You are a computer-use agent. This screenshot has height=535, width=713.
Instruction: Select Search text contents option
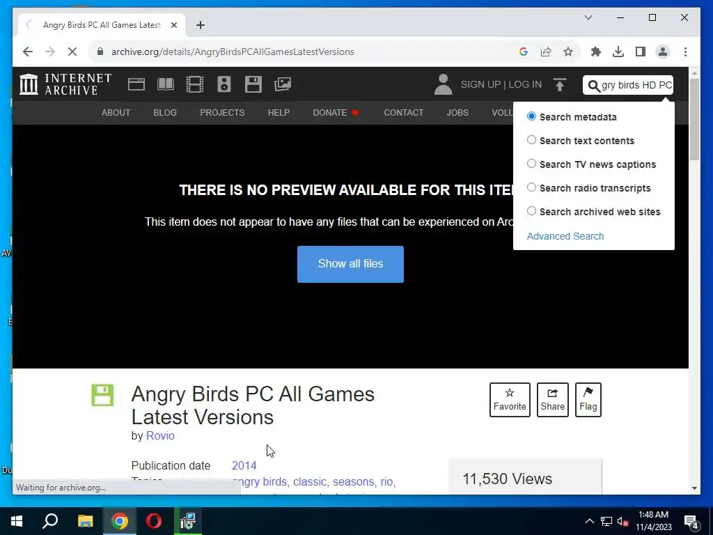coord(531,139)
